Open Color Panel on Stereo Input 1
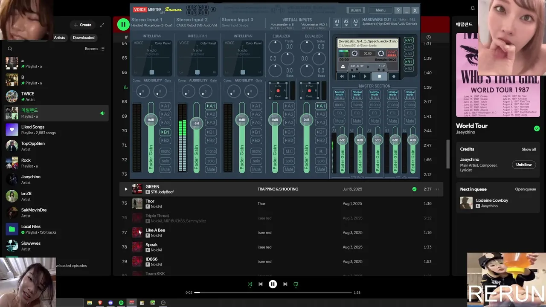The image size is (546, 307). (x=163, y=43)
